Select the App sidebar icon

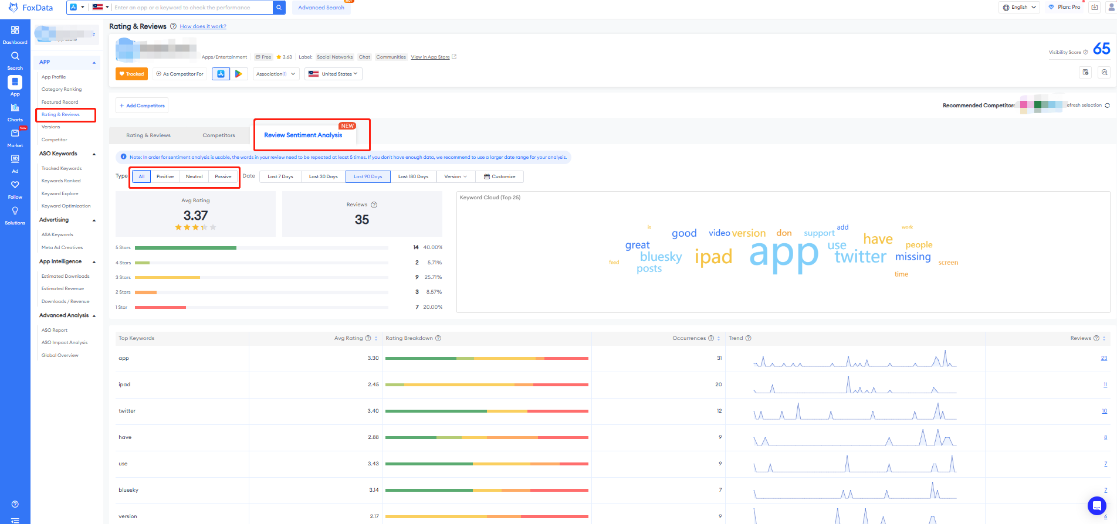[15, 81]
